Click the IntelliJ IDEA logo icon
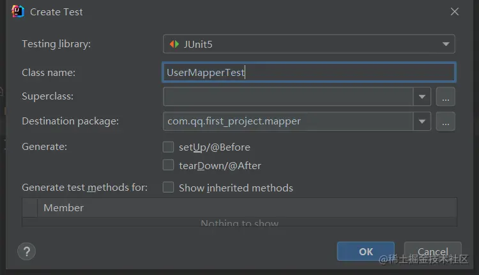 pyautogui.click(x=18, y=11)
